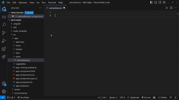179x100 pixels.
Task: Open the Run and Debug view
Action: (x=4, y=41)
